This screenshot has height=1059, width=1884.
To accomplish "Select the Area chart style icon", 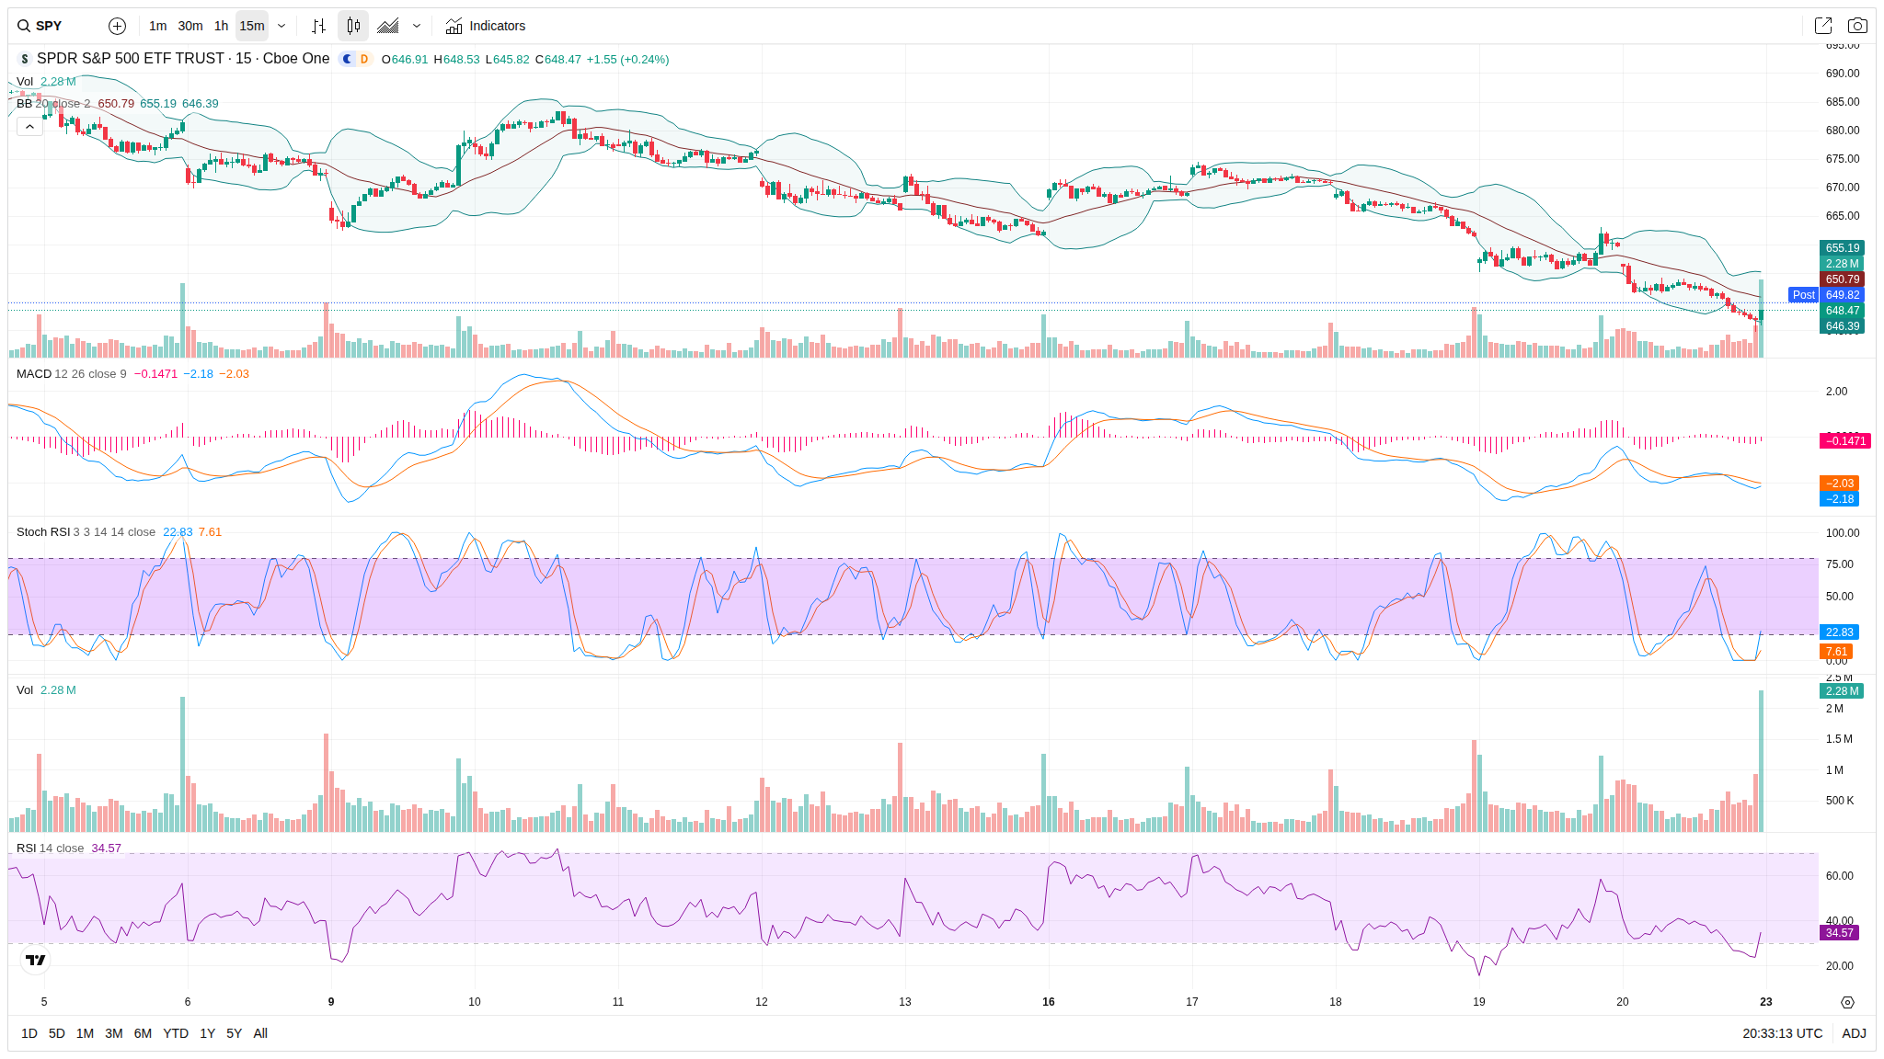I will pos(388,26).
